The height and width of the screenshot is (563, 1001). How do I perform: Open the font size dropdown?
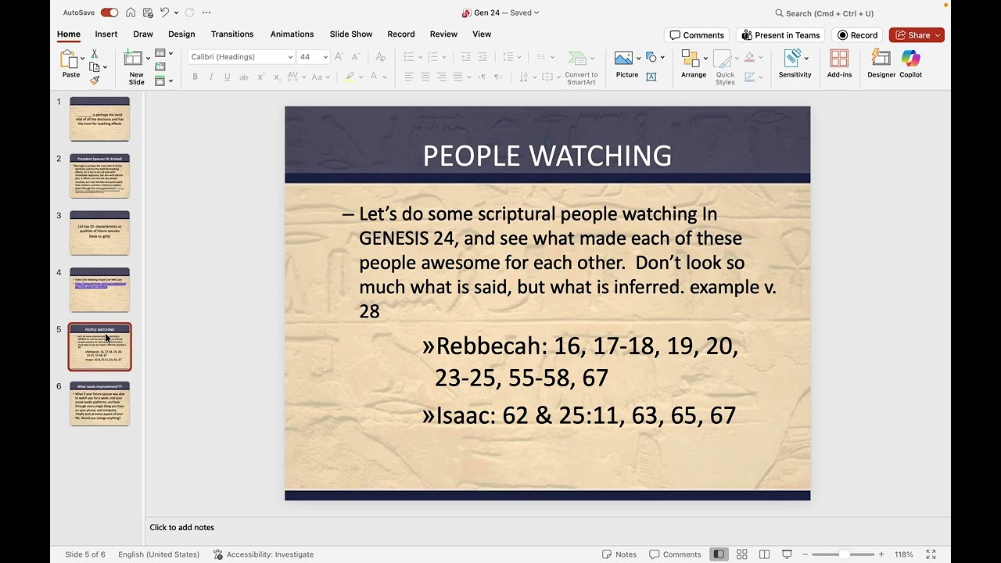click(x=325, y=57)
